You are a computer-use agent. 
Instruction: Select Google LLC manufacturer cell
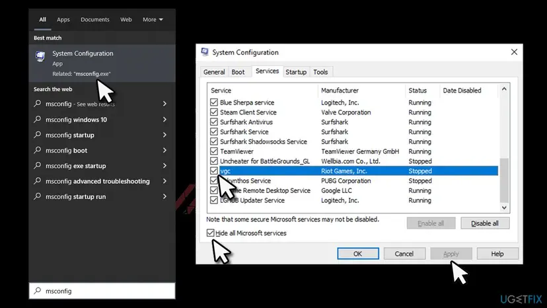click(x=336, y=190)
